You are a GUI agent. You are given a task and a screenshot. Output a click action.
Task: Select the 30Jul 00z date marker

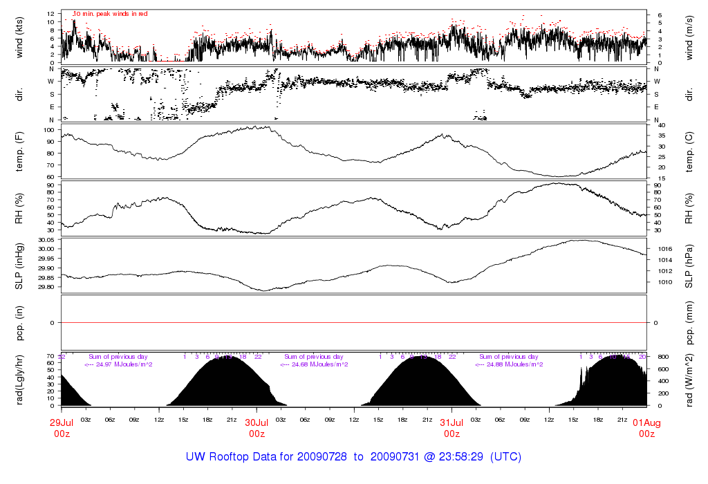point(257,427)
